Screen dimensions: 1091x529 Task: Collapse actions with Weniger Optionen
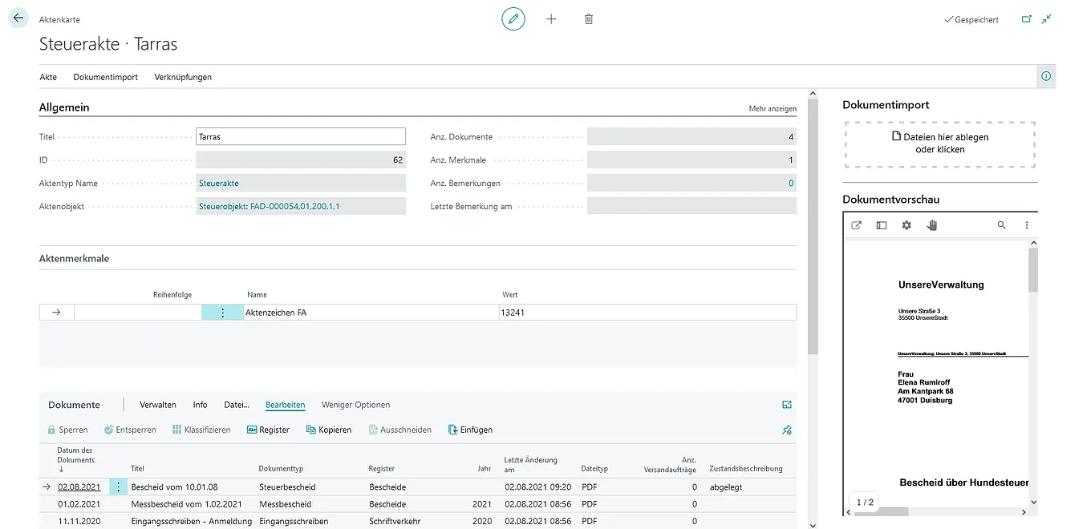(355, 405)
